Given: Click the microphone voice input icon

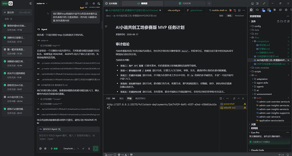Looking at the screenshot, I should (x=89, y=148).
